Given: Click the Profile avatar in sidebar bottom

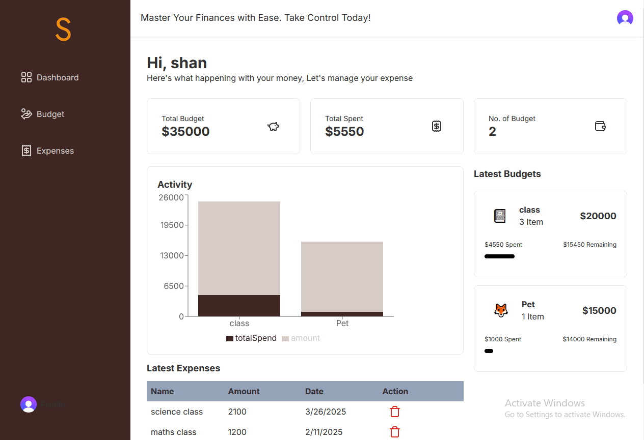Looking at the screenshot, I should pos(29,404).
